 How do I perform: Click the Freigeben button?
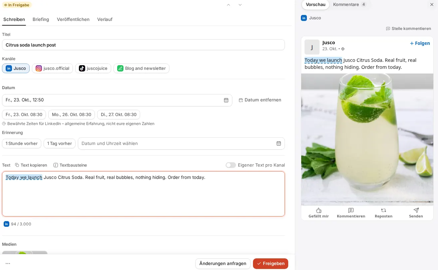coord(271,264)
